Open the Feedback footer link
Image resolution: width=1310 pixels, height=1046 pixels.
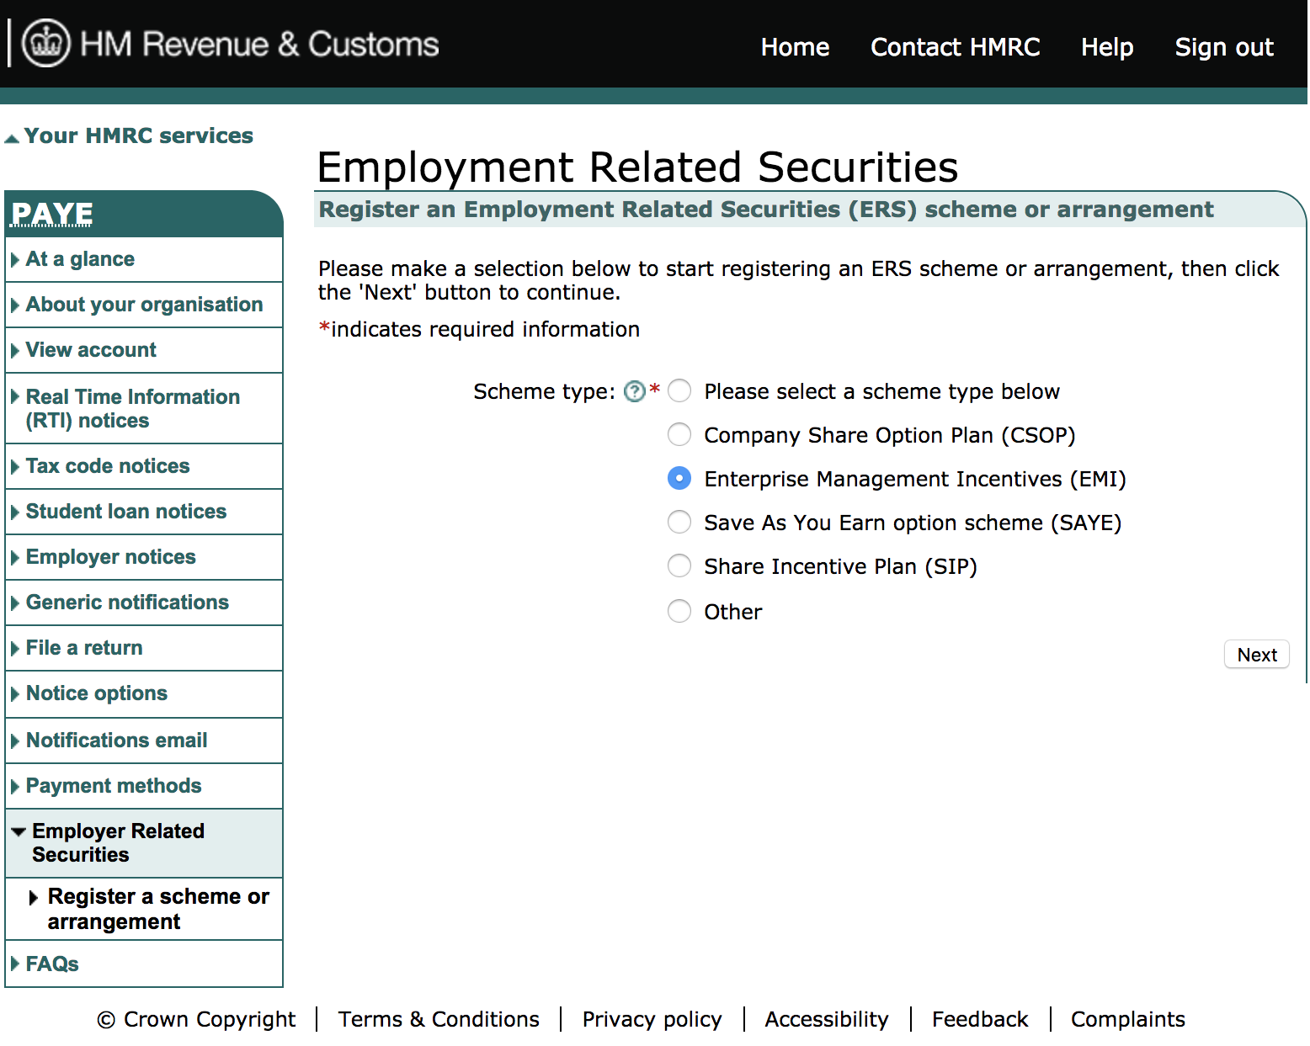pyautogui.click(x=979, y=1019)
